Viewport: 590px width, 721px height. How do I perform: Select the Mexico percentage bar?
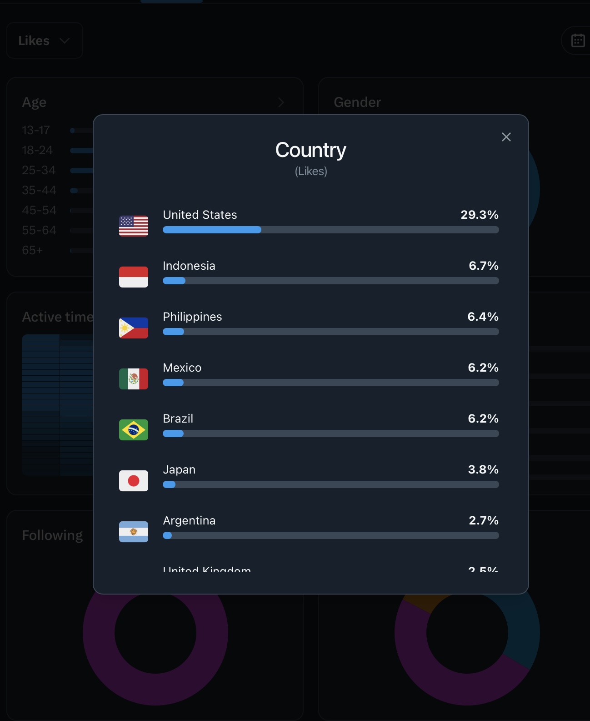tap(331, 383)
